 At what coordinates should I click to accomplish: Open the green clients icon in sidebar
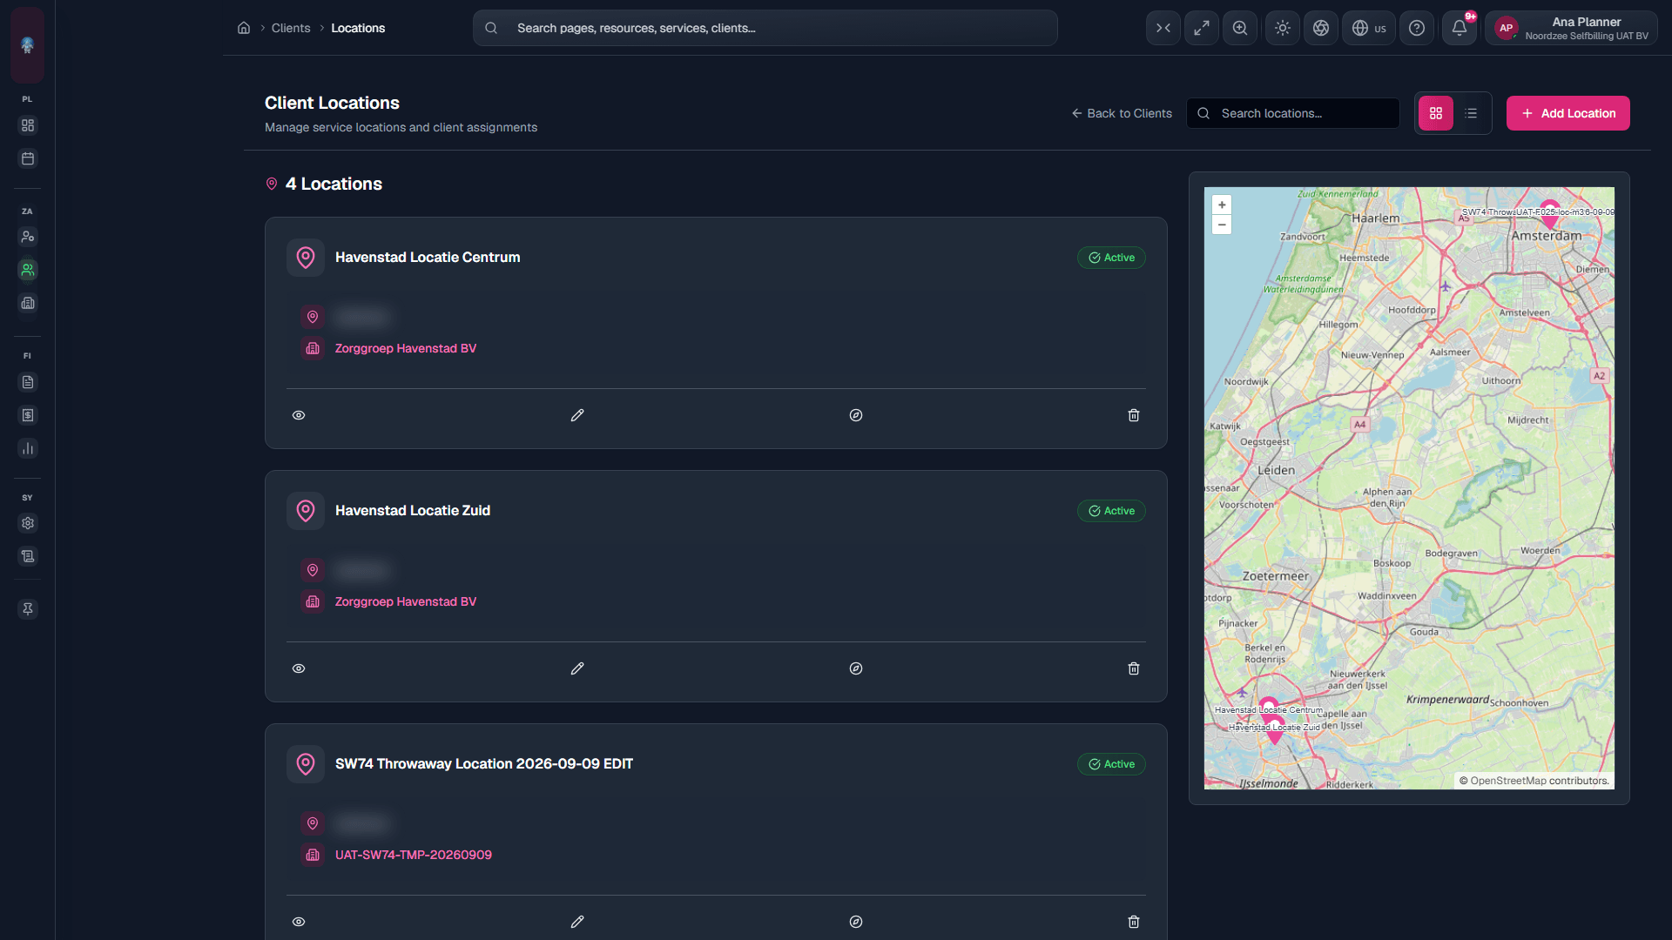(x=28, y=270)
